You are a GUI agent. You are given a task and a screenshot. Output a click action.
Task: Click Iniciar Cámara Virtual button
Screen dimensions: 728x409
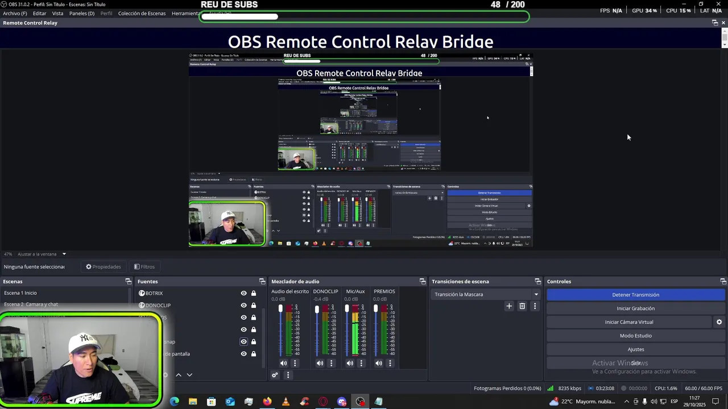pyautogui.click(x=629, y=322)
